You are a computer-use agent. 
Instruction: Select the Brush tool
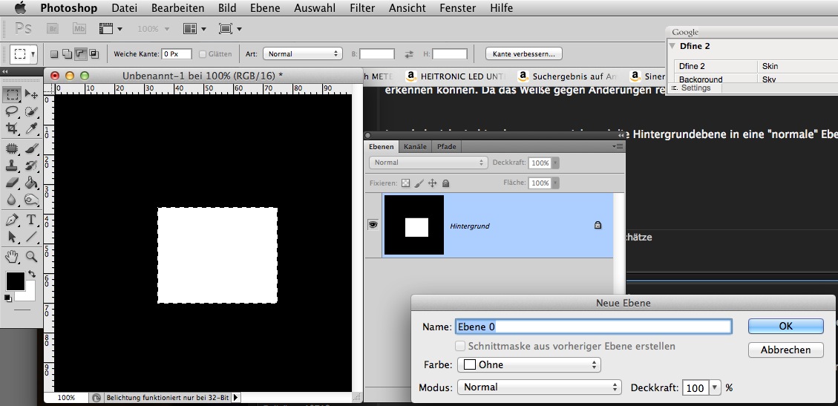pos(31,148)
